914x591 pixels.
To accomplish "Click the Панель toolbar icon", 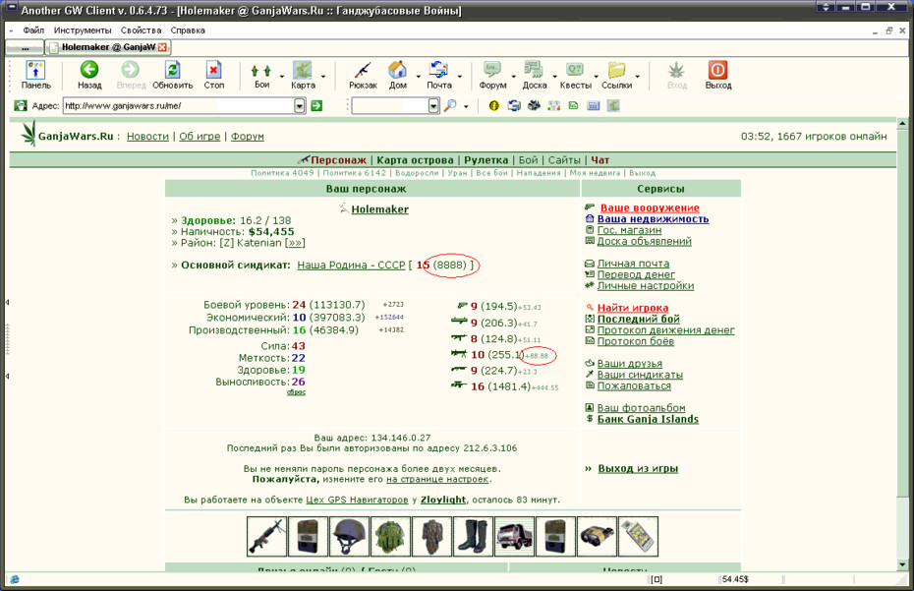I will [36, 76].
